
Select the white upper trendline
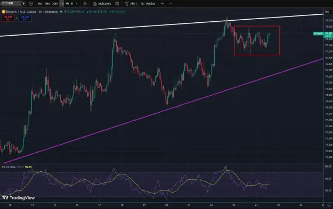coord(161,26)
